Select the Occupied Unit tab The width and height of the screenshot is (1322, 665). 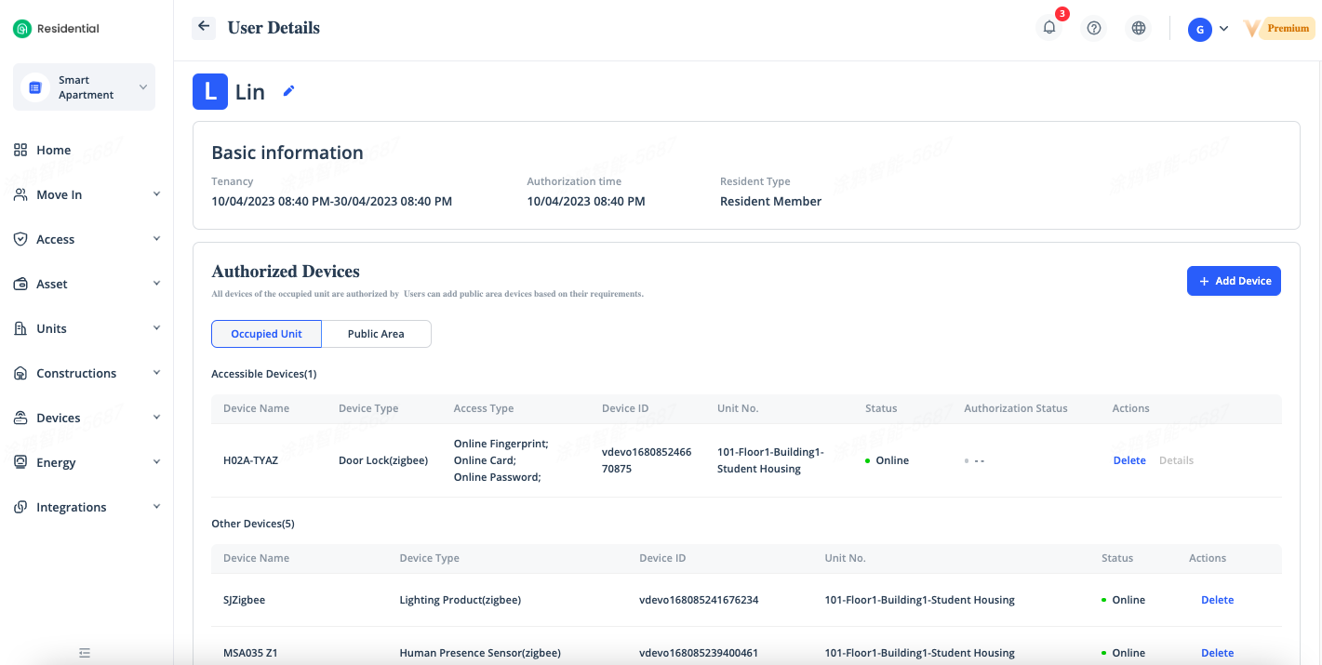pos(266,334)
